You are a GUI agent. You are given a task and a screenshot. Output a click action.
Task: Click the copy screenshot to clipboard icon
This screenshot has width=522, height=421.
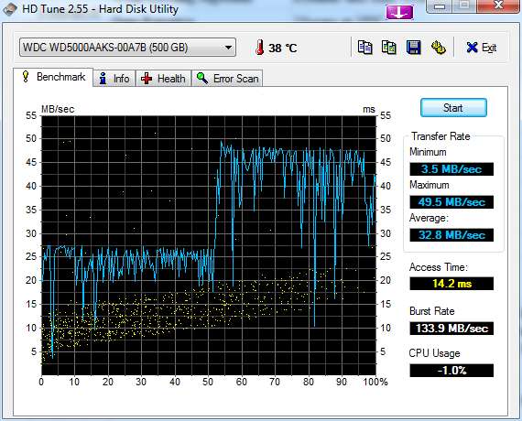[x=389, y=48]
